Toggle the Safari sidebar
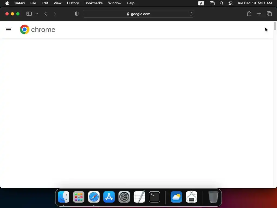Image resolution: width=277 pixels, height=208 pixels. [x=29, y=14]
